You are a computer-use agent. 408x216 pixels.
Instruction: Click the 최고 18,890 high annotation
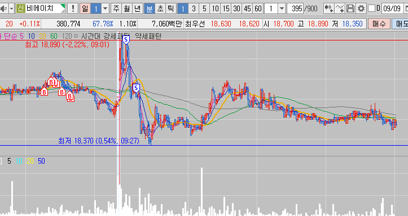pyautogui.click(x=67, y=44)
